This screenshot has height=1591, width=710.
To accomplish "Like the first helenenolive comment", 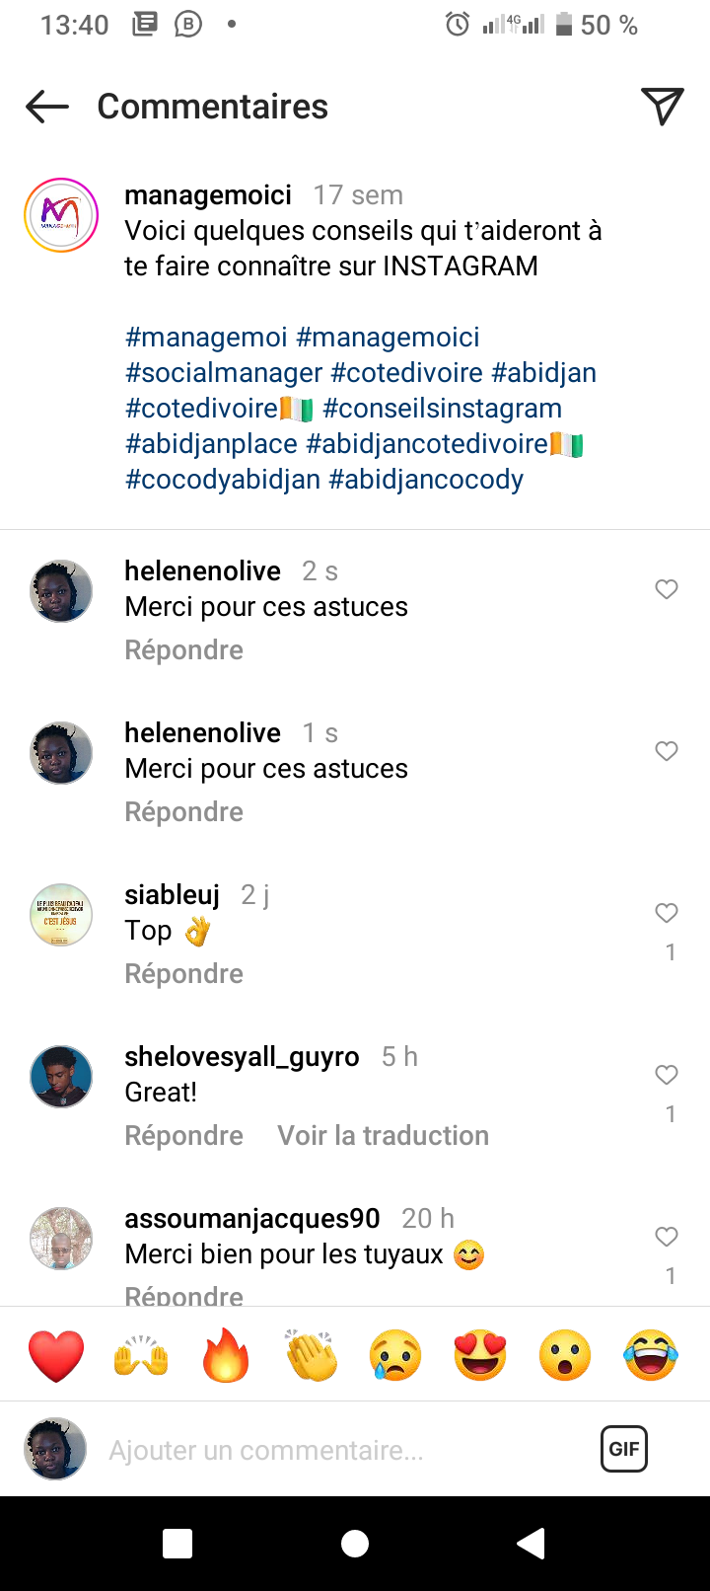I will coord(667,589).
